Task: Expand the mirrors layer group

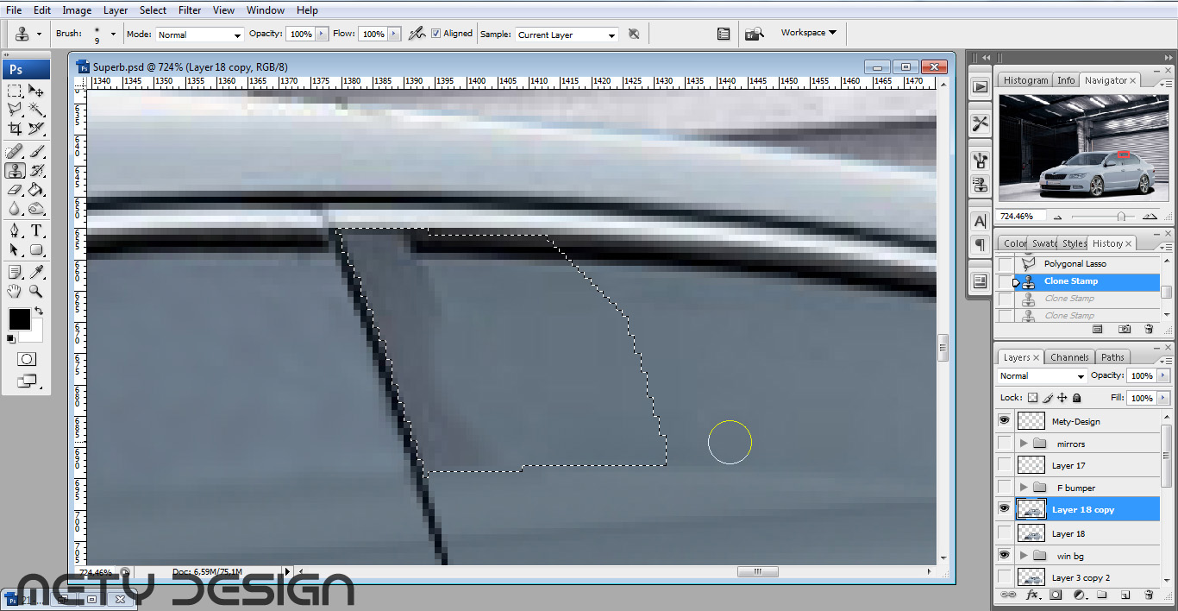Action: click(1024, 444)
